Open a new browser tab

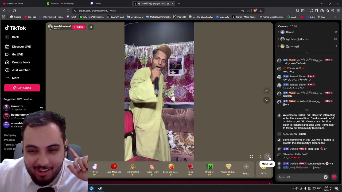(179, 3)
